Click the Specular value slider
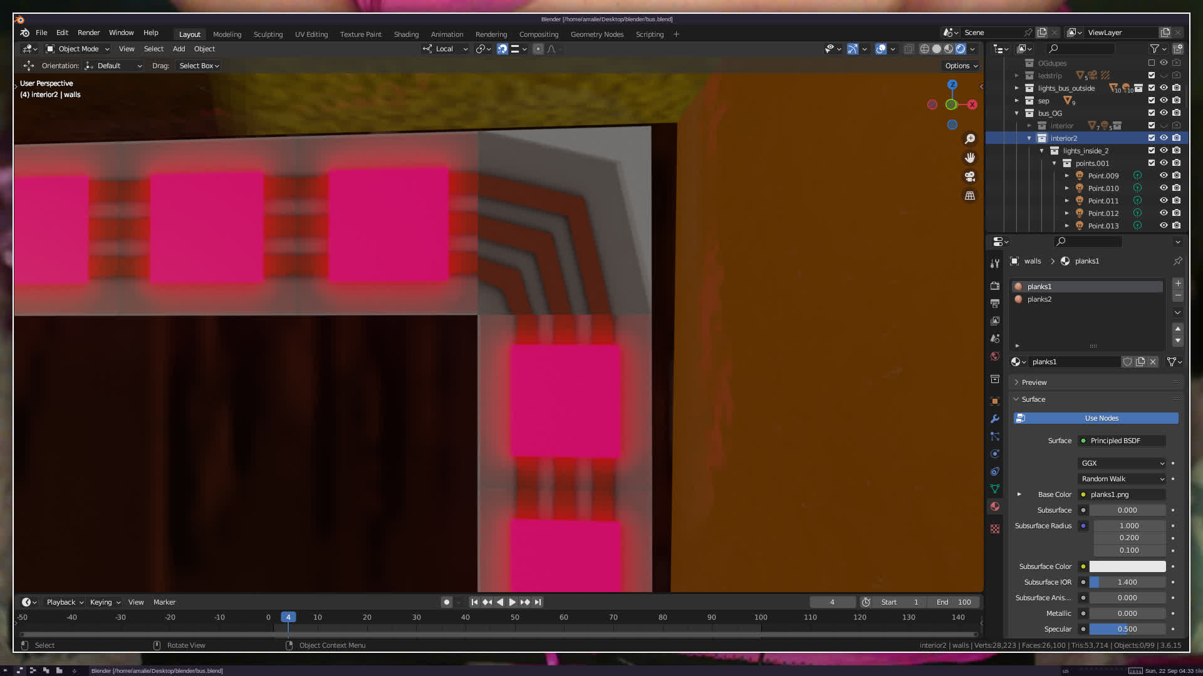1203x676 pixels. [1127, 629]
